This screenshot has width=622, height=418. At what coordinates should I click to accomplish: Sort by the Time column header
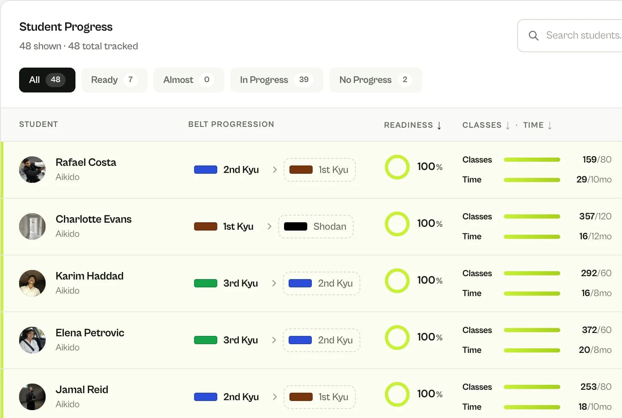537,125
